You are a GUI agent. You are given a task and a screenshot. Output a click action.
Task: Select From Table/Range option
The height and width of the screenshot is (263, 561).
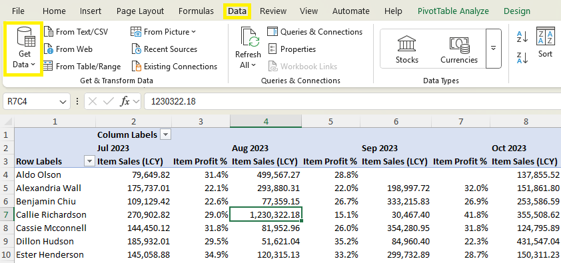pos(82,67)
